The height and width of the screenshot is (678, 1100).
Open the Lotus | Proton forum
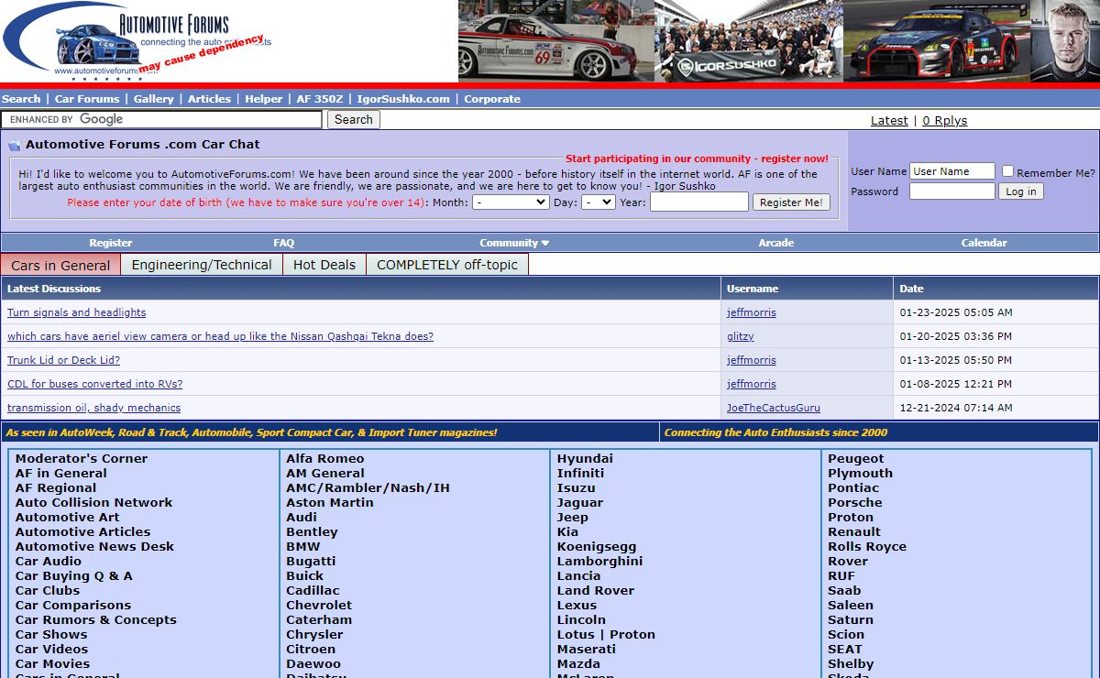606,634
